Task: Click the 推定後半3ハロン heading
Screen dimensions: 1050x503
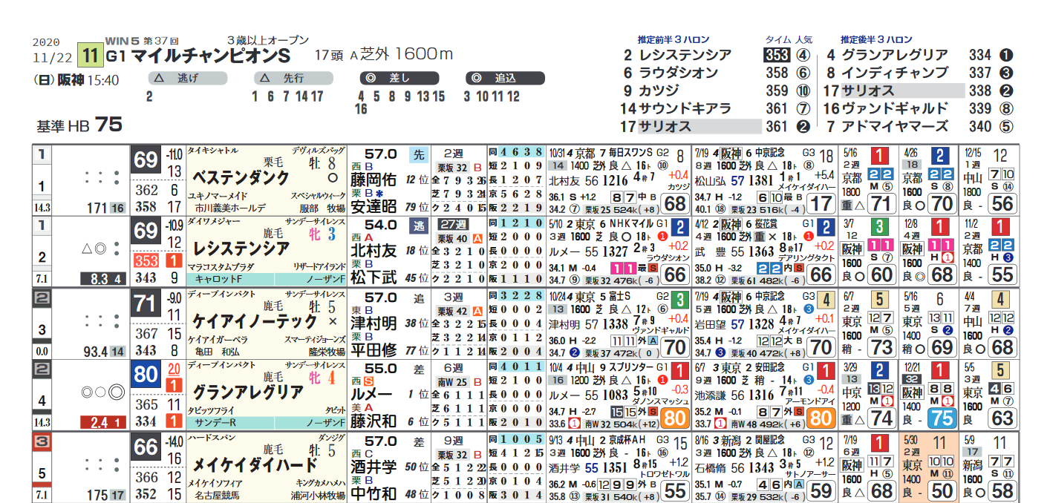Action: coord(876,39)
